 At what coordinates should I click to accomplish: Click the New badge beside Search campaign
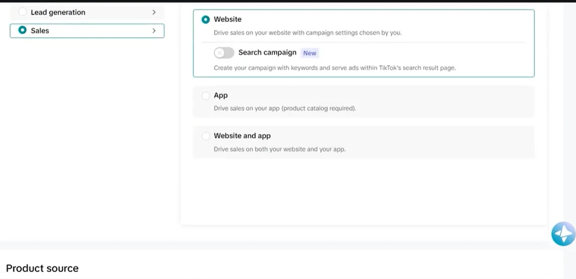click(x=310, y=53)
